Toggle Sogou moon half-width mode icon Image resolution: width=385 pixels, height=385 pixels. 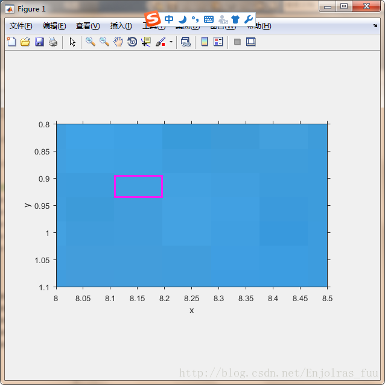point(182,19)
